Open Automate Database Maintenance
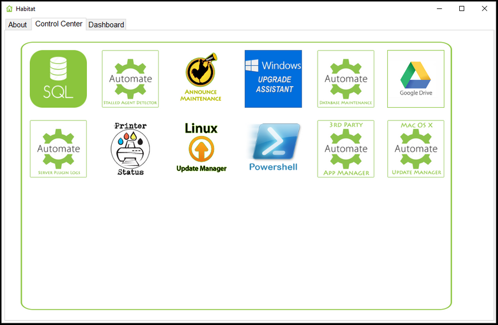The width and height of the screenshot is (498, 325). (x=345, y=78)
